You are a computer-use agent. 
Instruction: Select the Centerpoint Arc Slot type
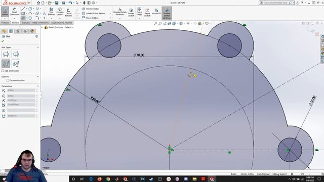click(x=16, y=64)
